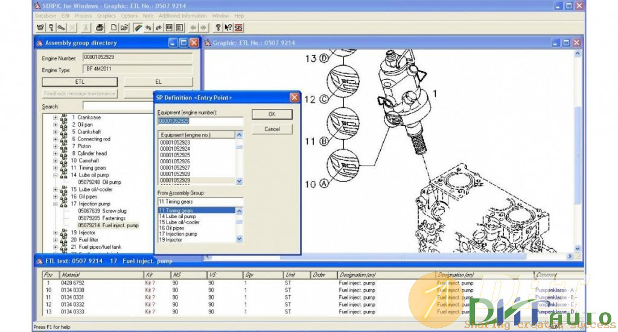Click the From Assembly Group text field
Screen dimensions: 618x332
[200, 202]
